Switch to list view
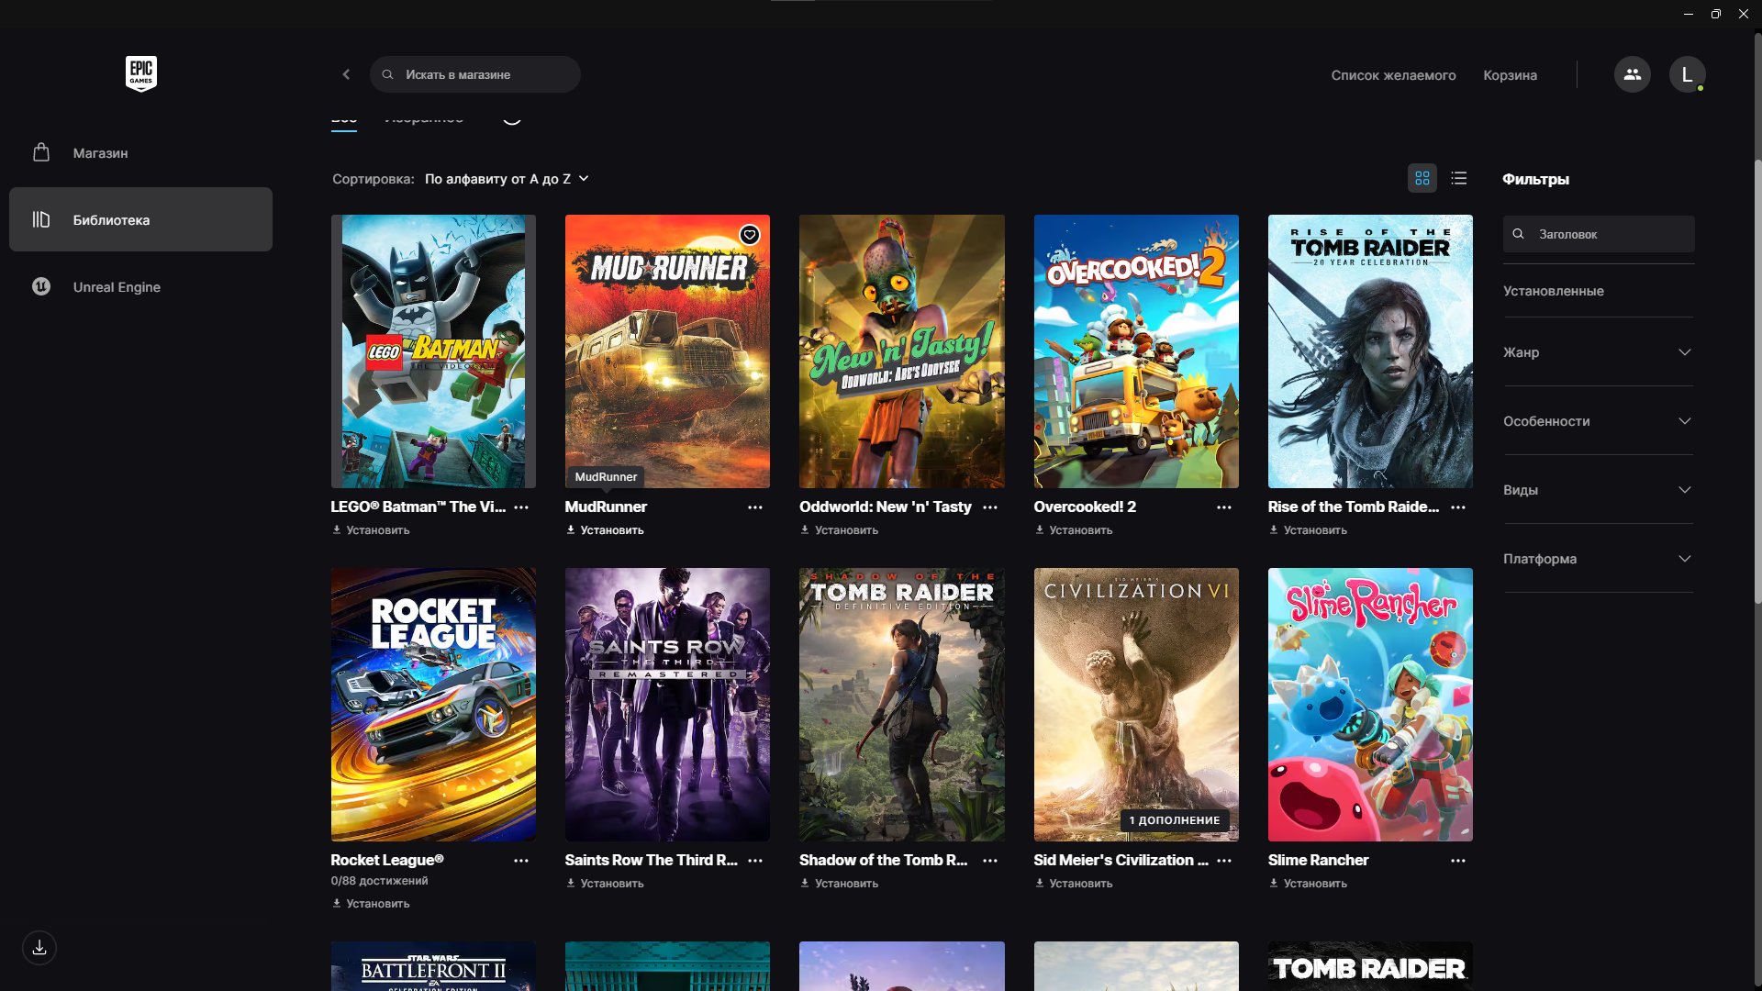Screen dimensions: 1762x991 pyautogui.click(x=1459, y=178)
